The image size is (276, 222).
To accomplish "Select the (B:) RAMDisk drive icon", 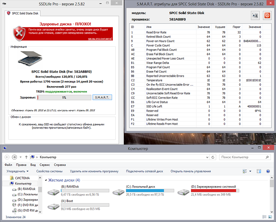I will click(53, 192).
